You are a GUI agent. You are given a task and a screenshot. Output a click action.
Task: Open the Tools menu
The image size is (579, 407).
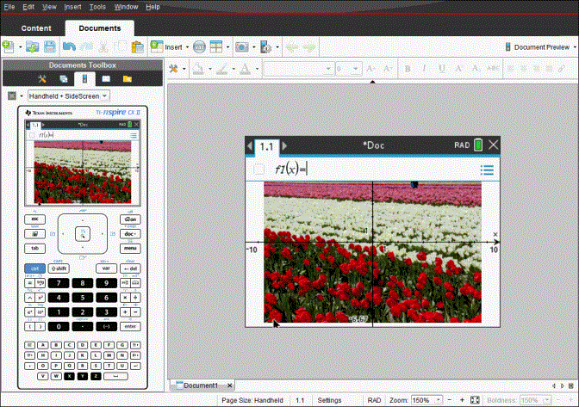(x=97, y=7)
